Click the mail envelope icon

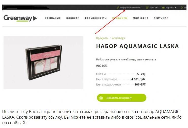point(147,8)
